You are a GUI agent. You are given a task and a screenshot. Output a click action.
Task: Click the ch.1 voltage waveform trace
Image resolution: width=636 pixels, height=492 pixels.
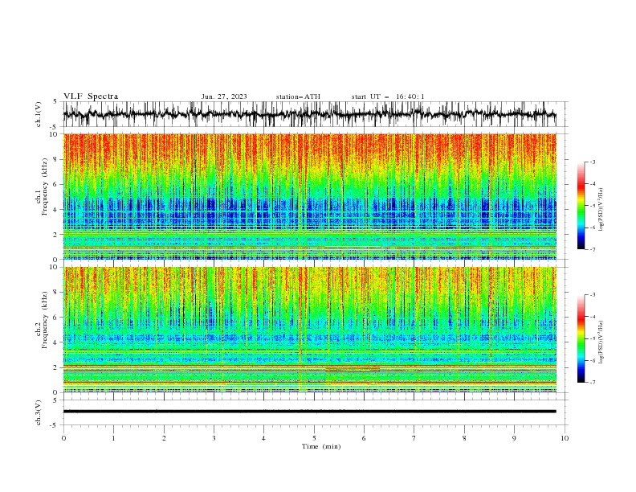tap(309, 114)
